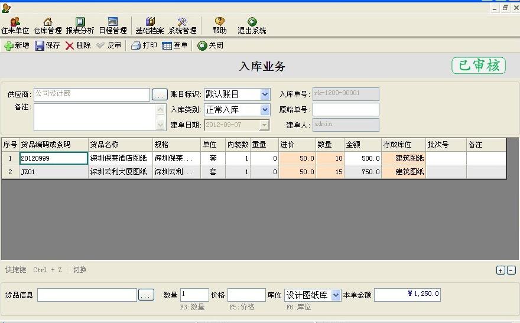Open 报表分析 report analysis
The width and height of the screenshot is (520, 323).
pyautogui.click(x=80, y=25)
